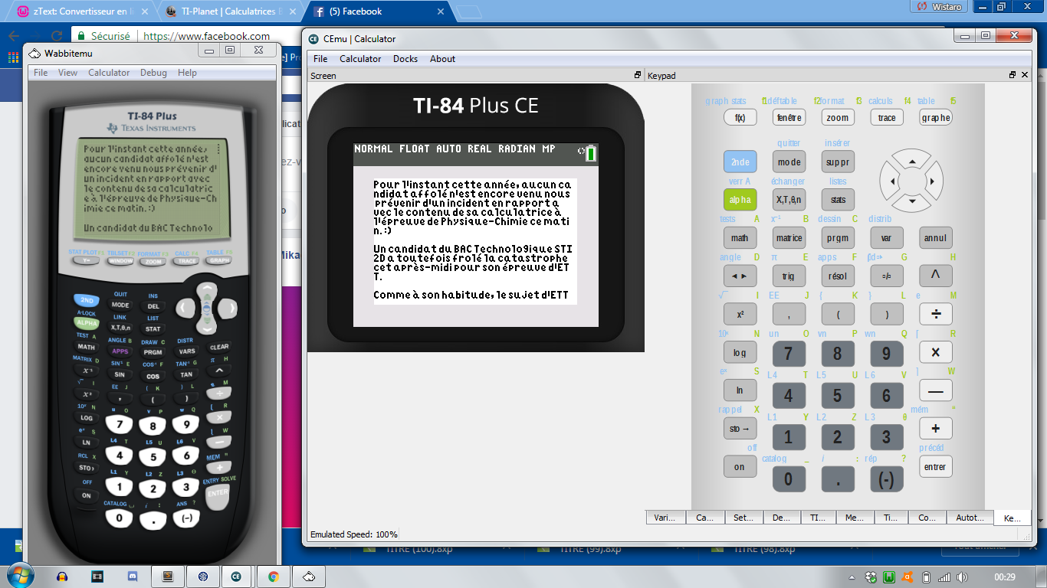The height and width of the screenshot is (588, 1047).
Task: Open Chrome from the taskbar
Action: pos(273,576)
